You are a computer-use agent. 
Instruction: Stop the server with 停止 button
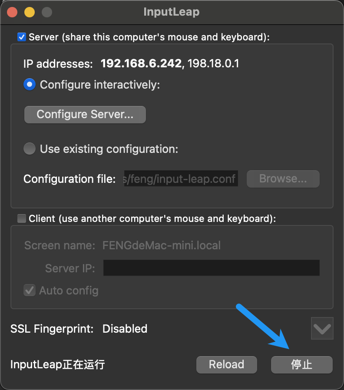pyautogui.click(x=301, y=364)
